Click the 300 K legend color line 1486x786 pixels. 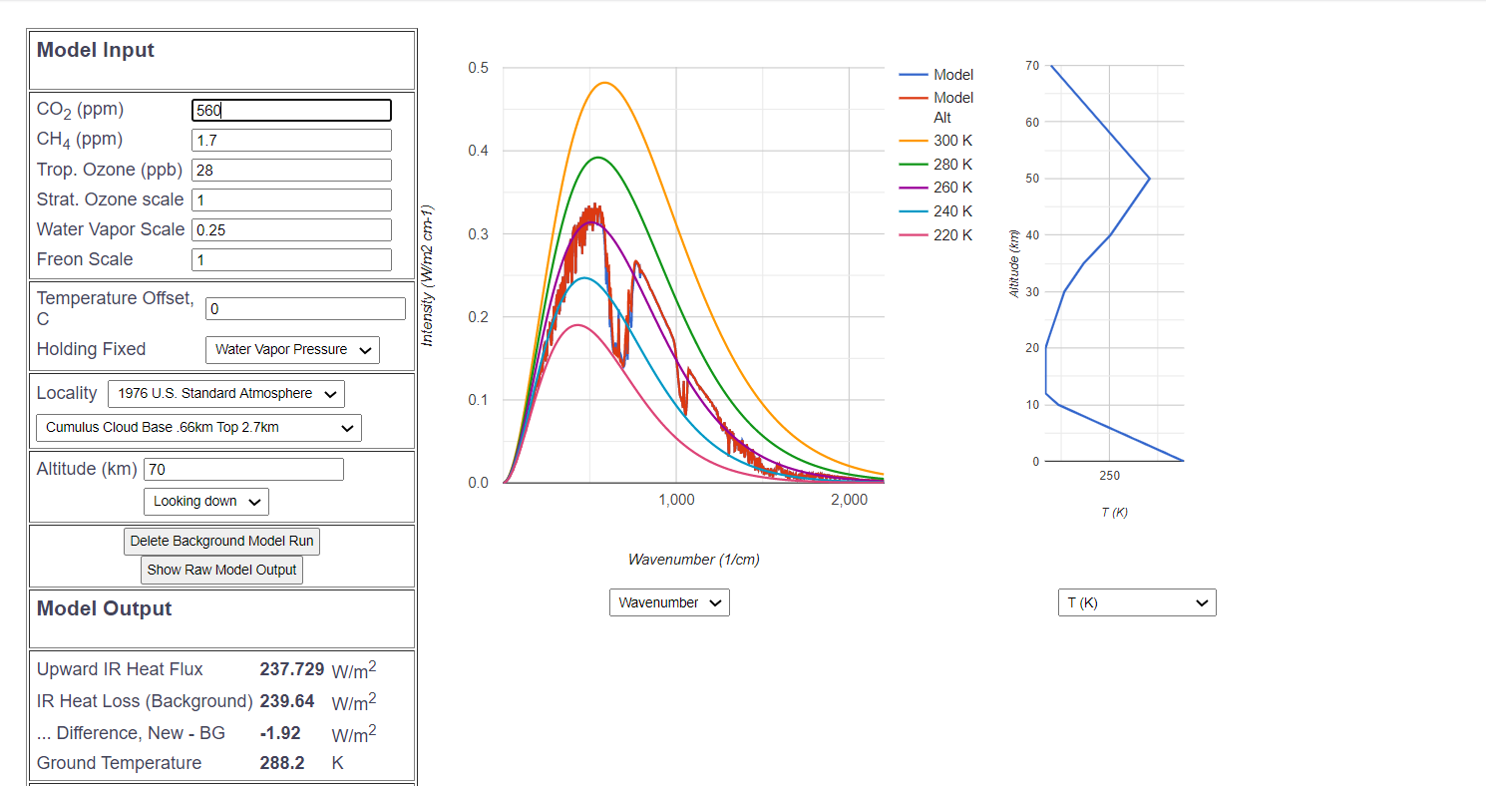914,141
